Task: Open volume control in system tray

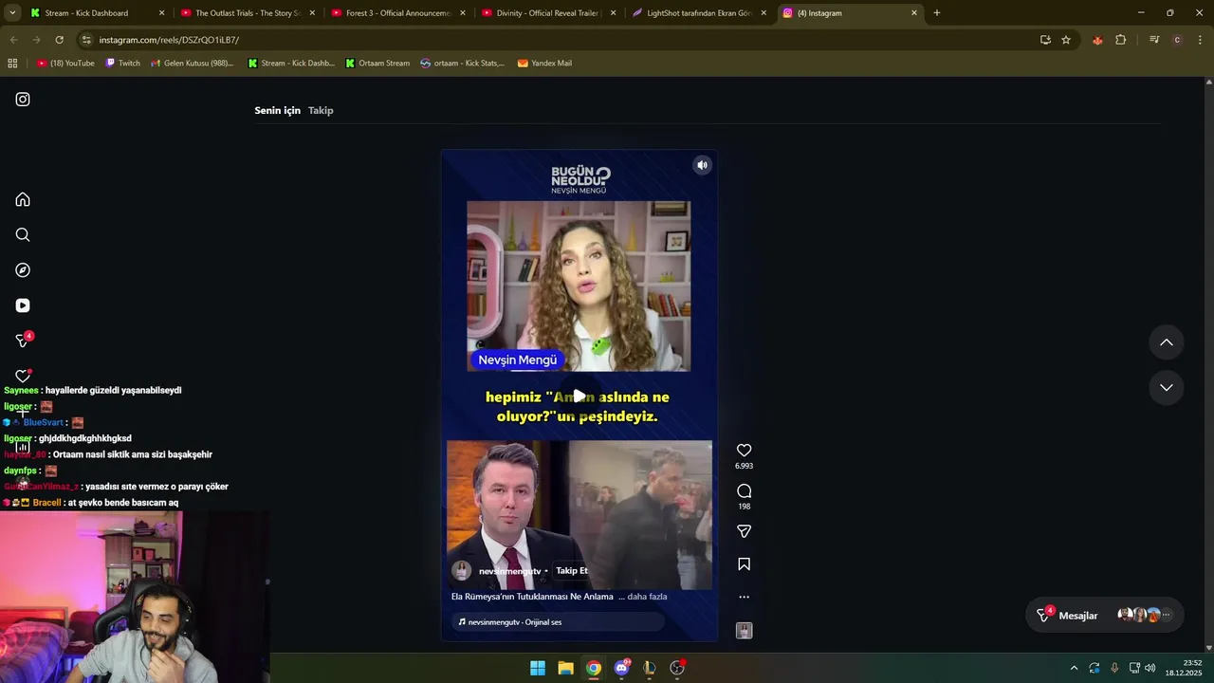Action: click(x=1150, y=668)
